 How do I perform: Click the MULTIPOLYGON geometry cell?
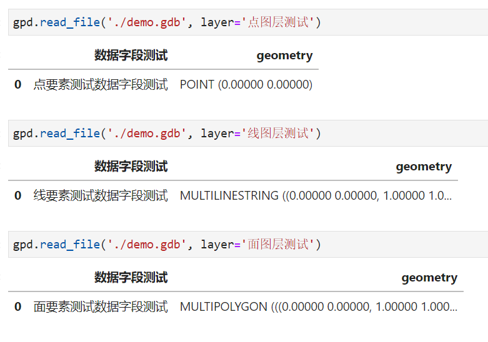(x=319, y=306)
